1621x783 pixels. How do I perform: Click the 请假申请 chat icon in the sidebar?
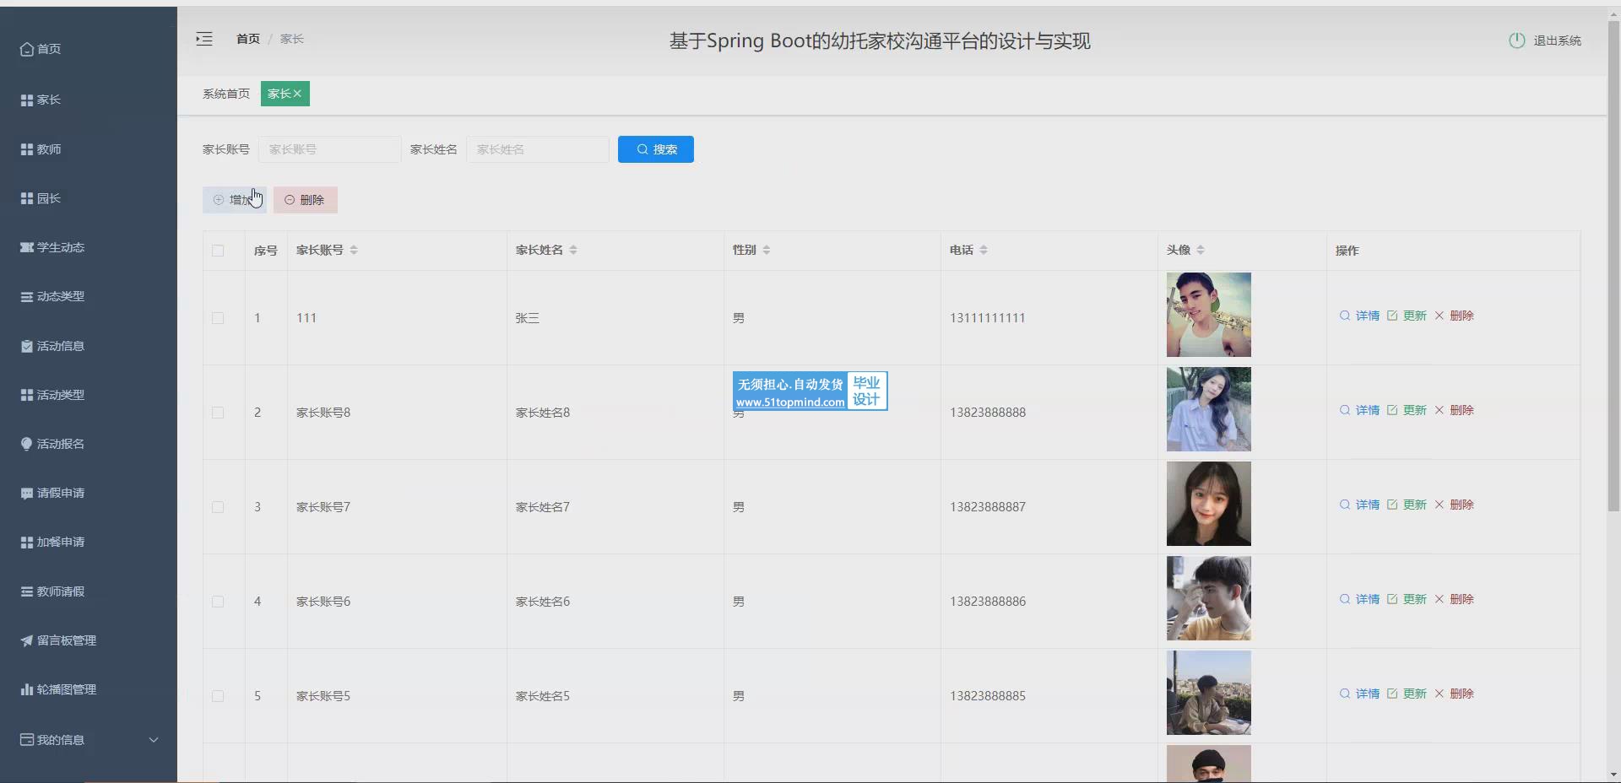(x=27, y=493)
